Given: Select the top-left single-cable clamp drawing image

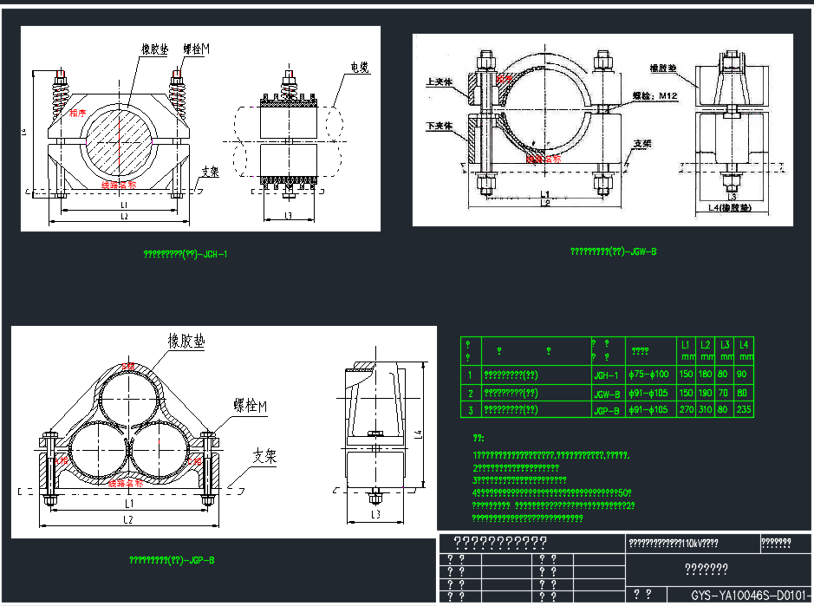Looking at the screenshot, I should [200, 129].
